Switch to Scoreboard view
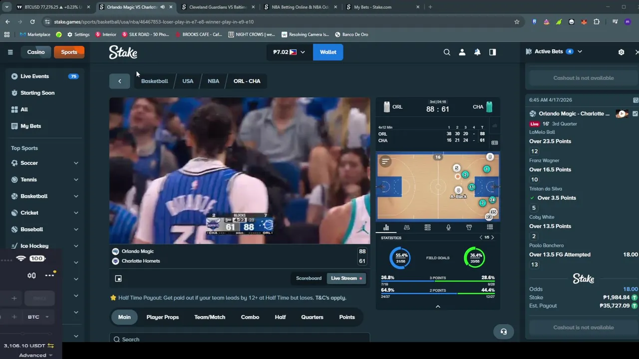The width and height of the screenshot is (639, 359). [x=309, y=278]
